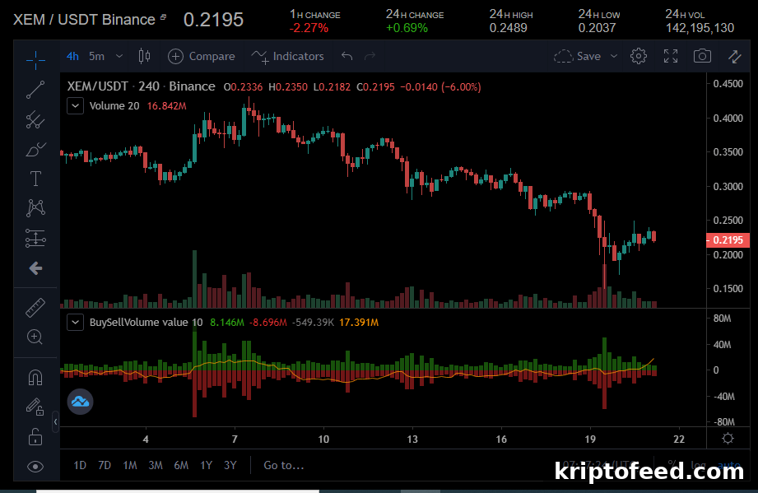Set range to 3Y
This screenshot has height=493, width=758.
tap(230, 466)
